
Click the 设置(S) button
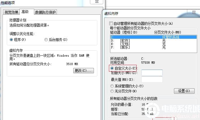pyautogui.click(x=184, y=91)
